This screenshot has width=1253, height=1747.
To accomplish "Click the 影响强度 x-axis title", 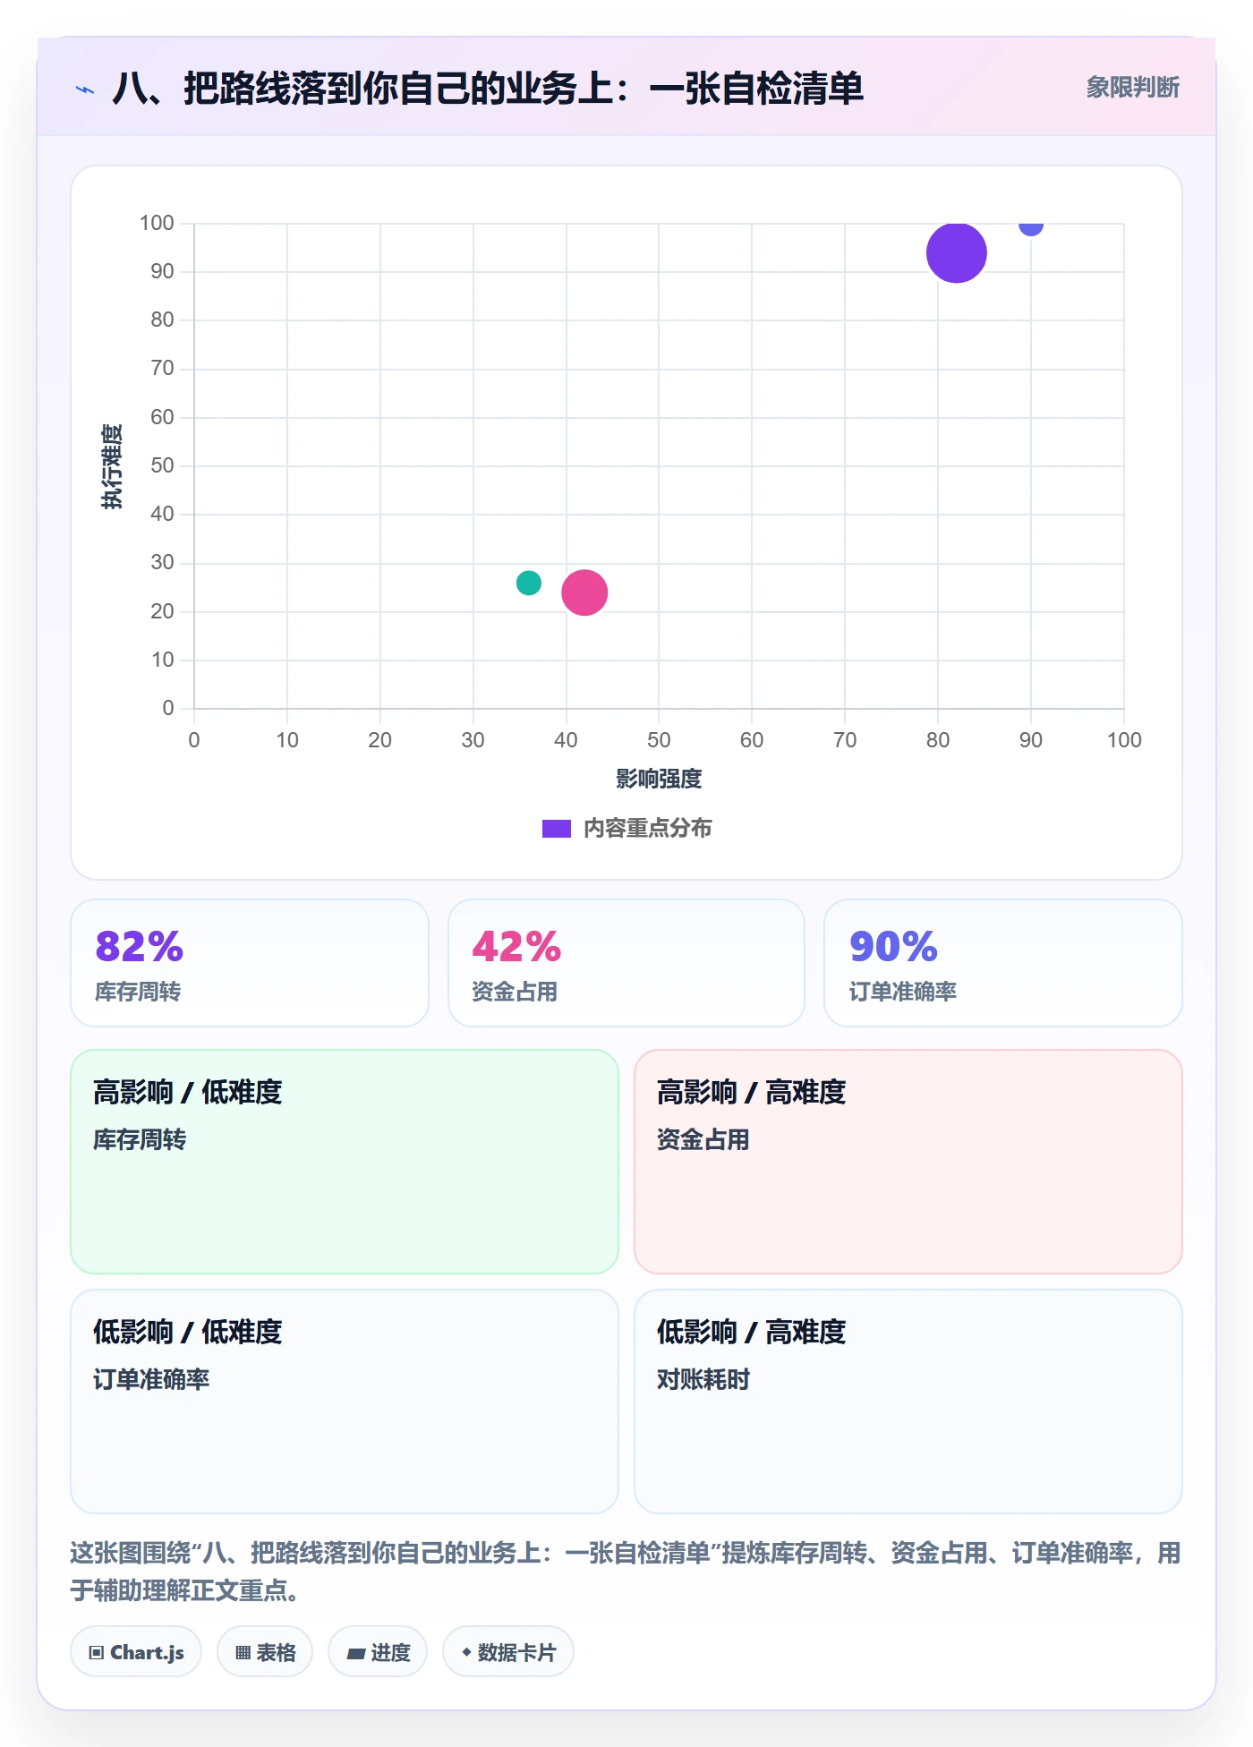I will 659,779.
